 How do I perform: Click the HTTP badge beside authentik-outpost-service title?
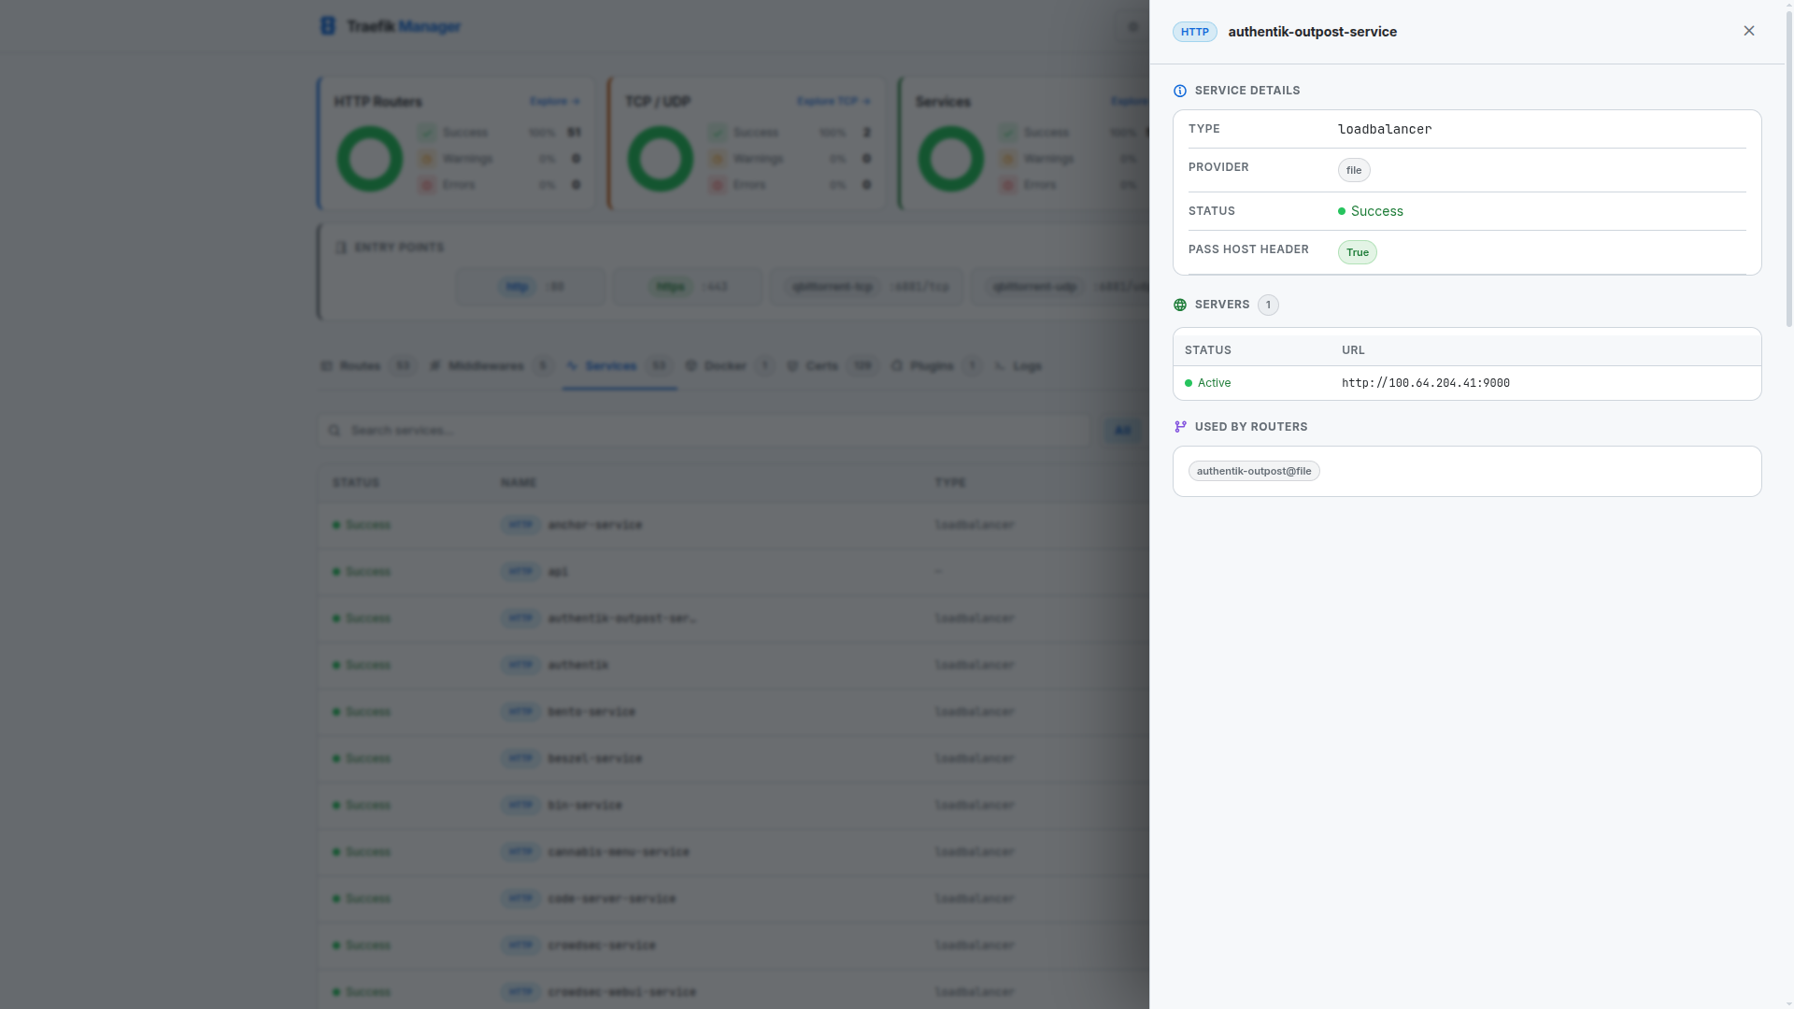[1193, 31]
